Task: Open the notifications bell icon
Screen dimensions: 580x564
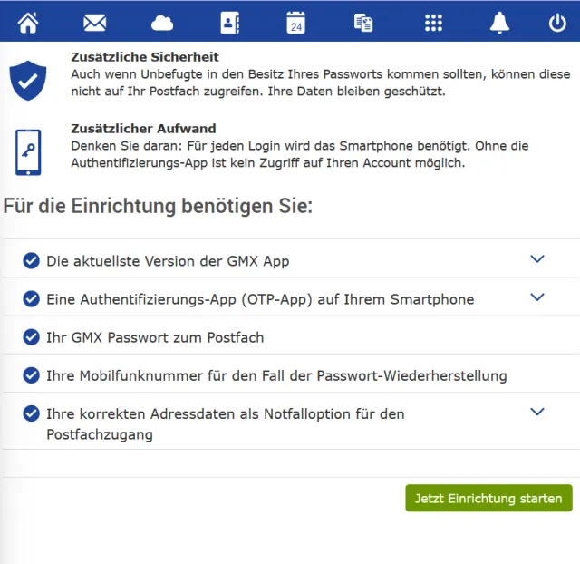Action: coord(499,23)
